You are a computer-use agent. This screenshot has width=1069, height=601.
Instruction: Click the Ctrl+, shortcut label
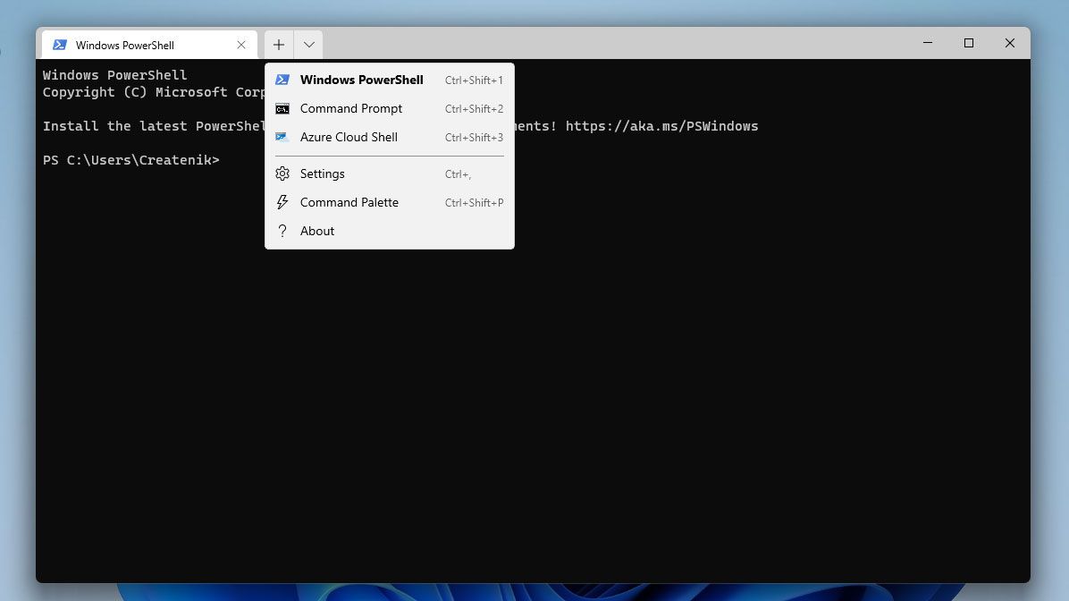458,174
